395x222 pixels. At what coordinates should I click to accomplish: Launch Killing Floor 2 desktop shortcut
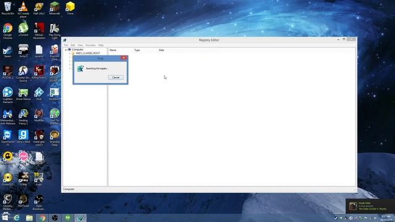(39, 73)
